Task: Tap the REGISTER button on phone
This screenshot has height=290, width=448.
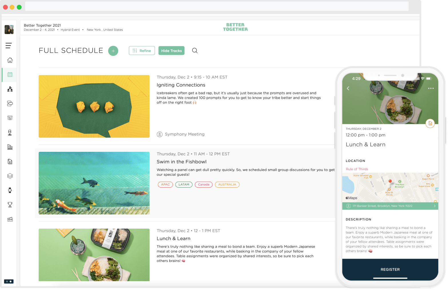Action: 390,269
